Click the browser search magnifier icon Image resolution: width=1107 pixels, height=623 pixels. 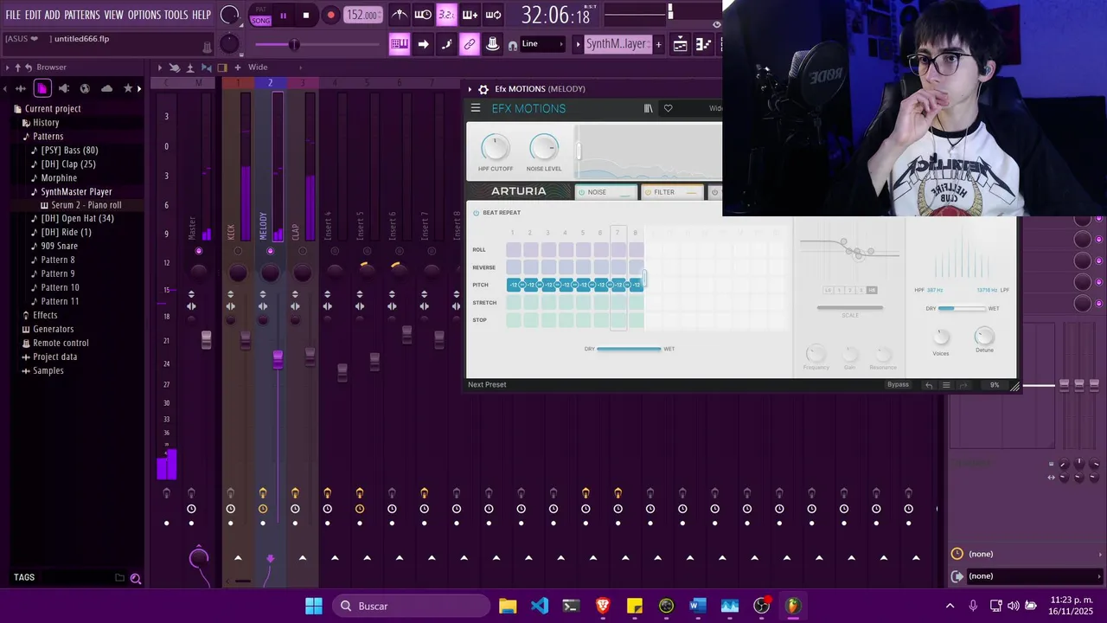[136, 578]
